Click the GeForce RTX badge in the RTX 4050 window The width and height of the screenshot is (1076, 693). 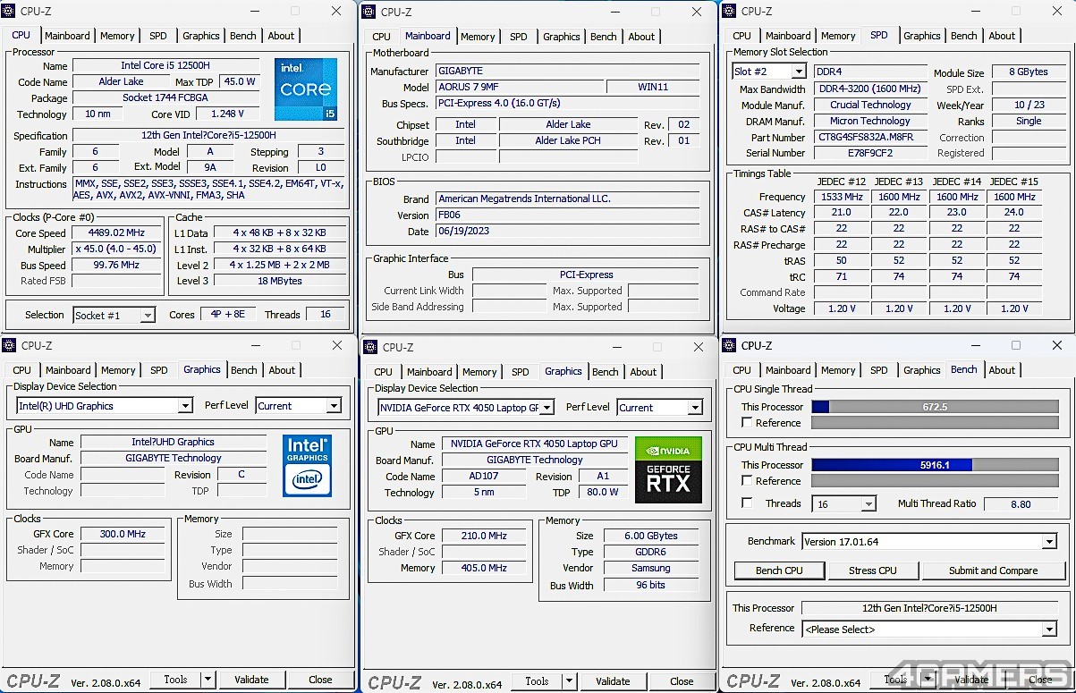click(x=668, y=481)
